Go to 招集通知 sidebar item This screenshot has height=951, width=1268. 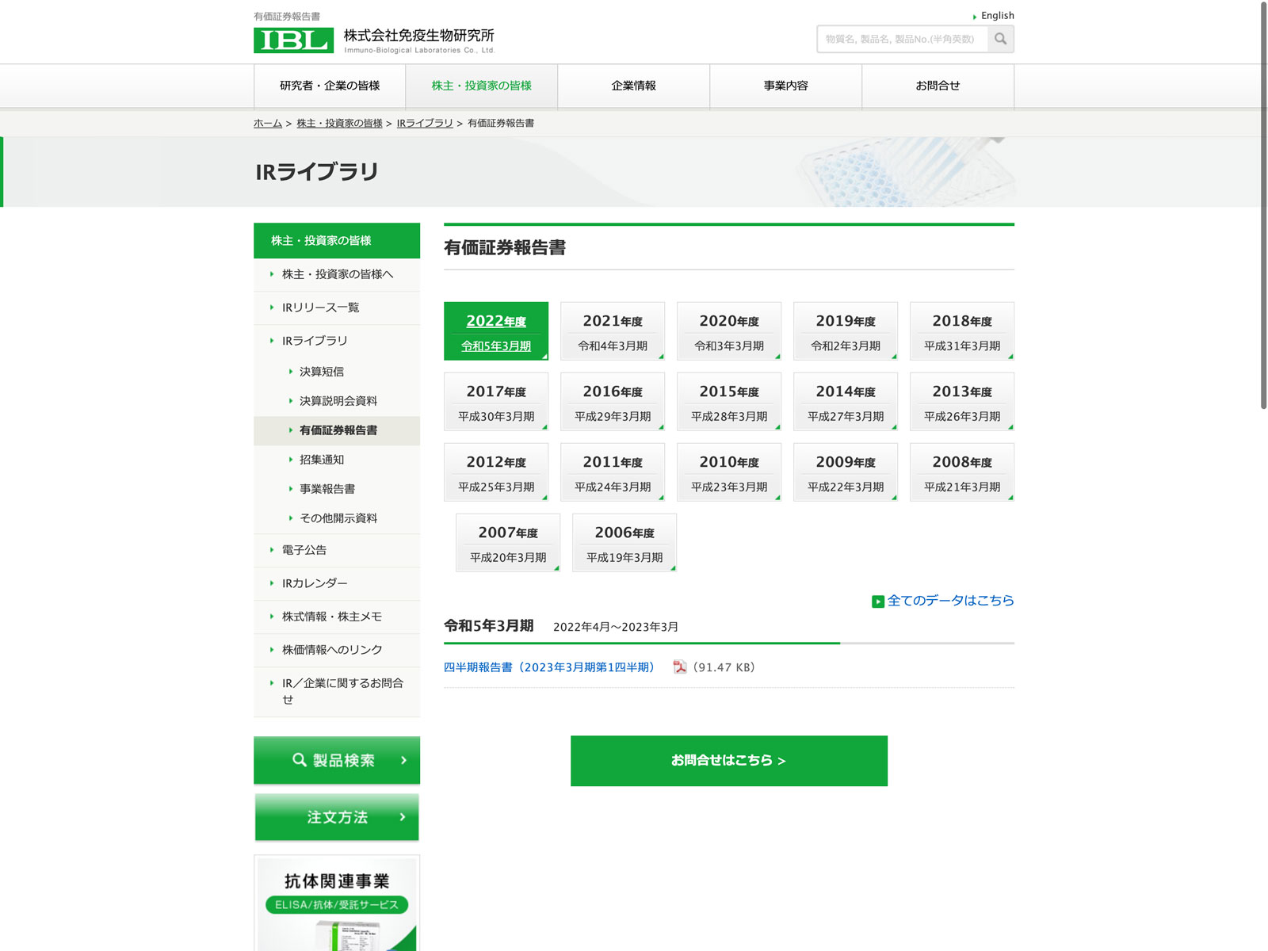(322, 460)
